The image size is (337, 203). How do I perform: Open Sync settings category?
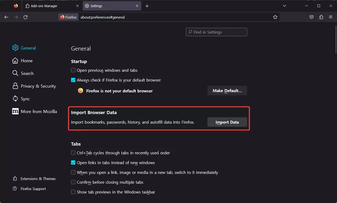coord(21,99)
